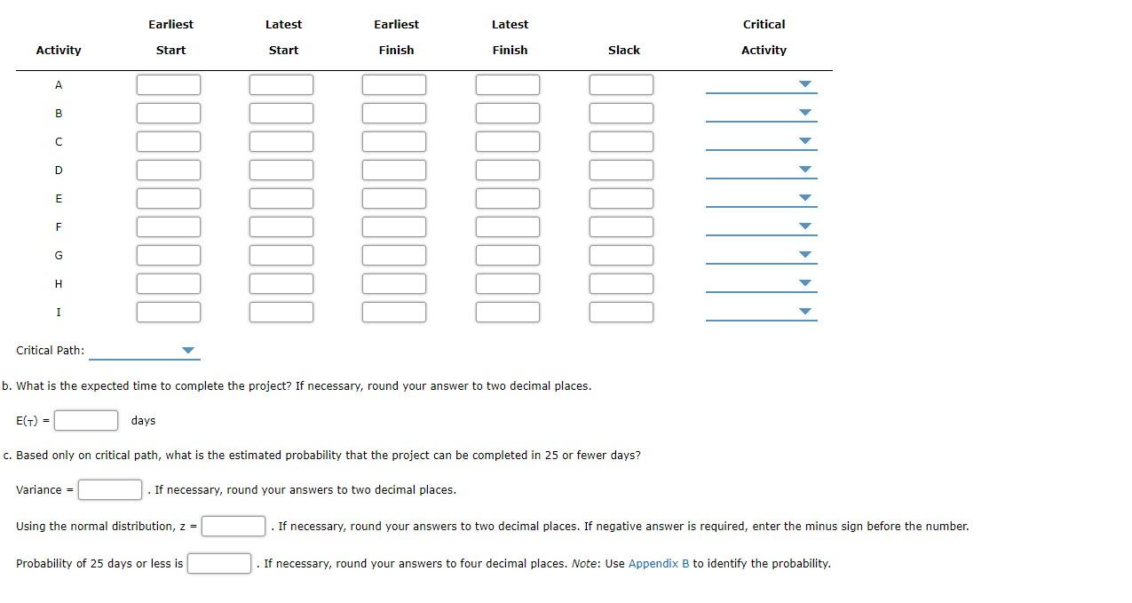The height and width of the screenshot is (603, 1132).
Task: Select the Latest Start field for activity B
Action: pos(281,113)
